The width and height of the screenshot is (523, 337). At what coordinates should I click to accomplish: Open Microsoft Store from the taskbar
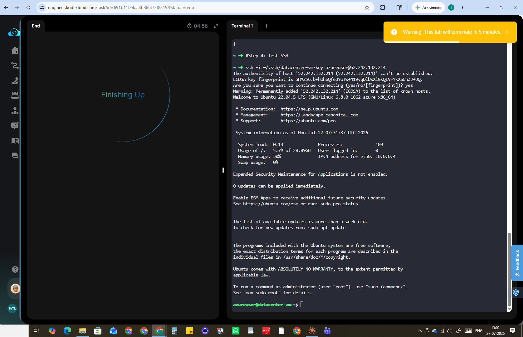pyautogui.click(x=98, y=331)
